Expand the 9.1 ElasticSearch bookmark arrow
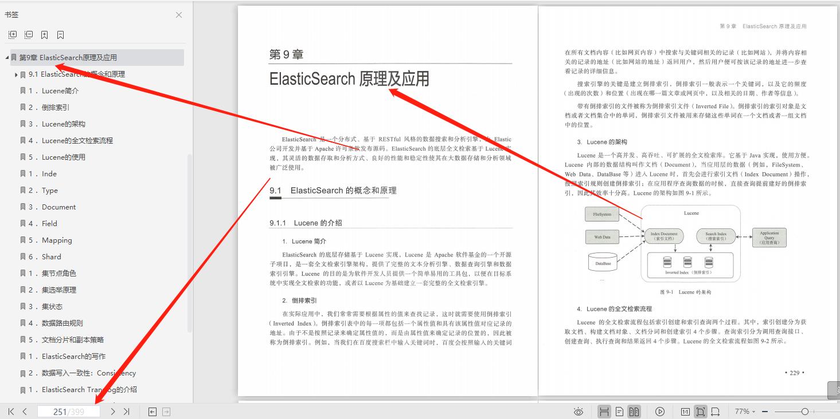 pyautogui.click(x=16, y=74)
